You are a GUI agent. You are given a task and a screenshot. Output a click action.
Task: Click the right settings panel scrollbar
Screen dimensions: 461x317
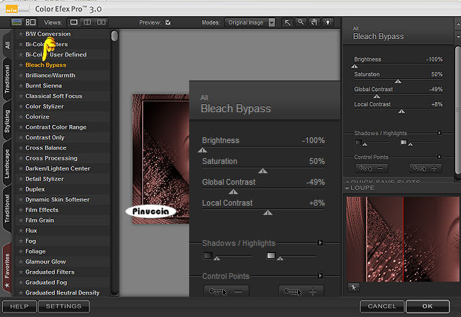[458, 110]
